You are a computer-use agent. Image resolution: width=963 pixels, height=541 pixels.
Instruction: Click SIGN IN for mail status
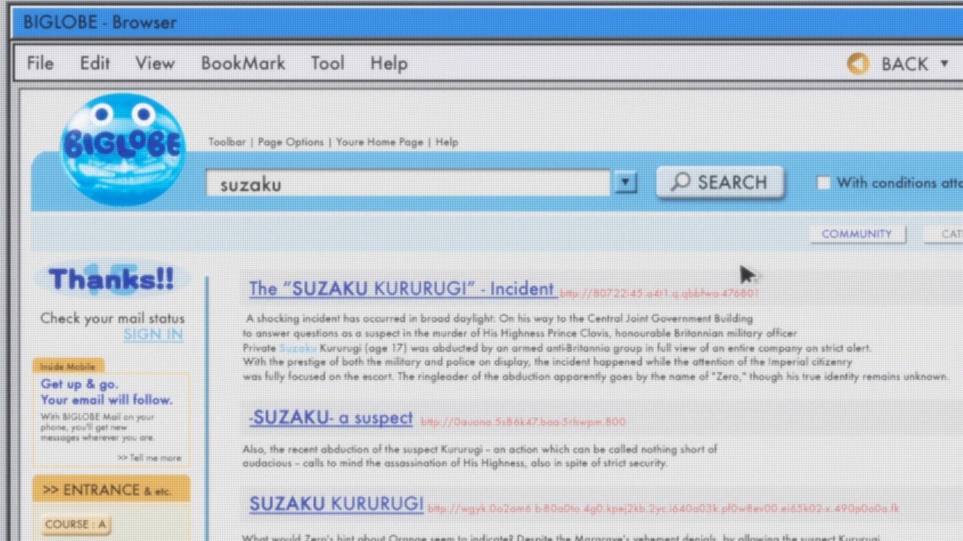pos(153,335)
